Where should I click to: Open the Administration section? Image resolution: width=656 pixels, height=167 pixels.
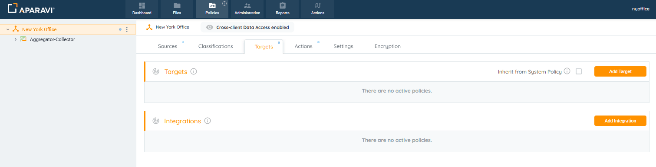point(247,9)
